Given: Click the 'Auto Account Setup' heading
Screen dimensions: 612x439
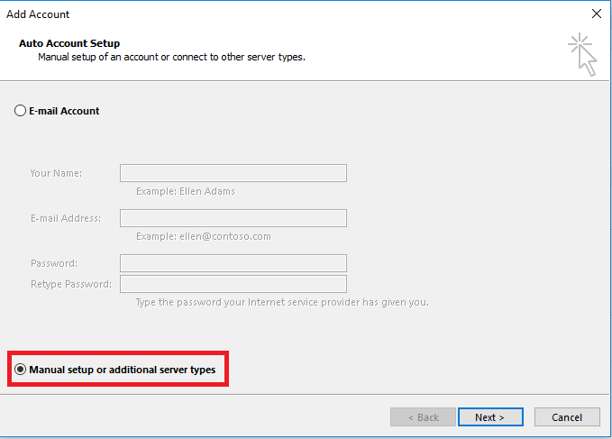Looking at the screenshot, I should (x=69, y=43).
